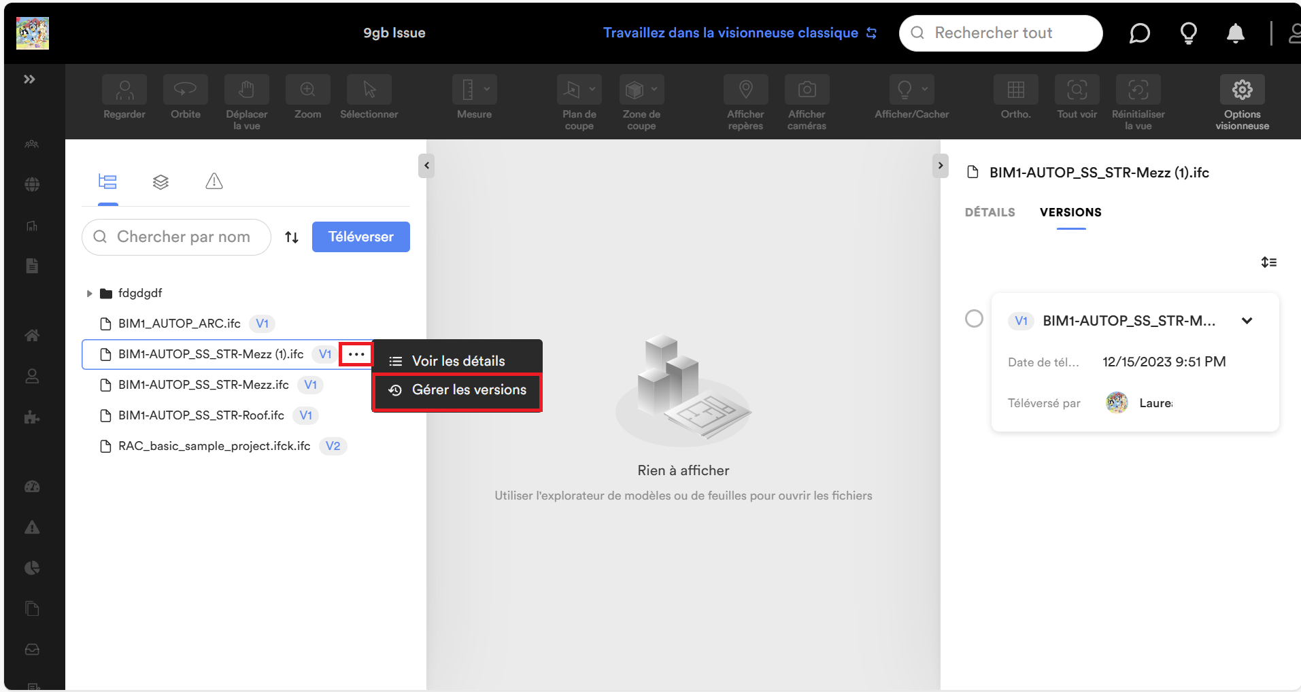Open the Options visionneuse settings gear
The width and height of the screenshot is (1301, 692).
point(1242,90)
